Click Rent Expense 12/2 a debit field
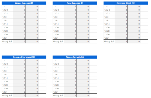This screenshot has width=151, height=98. tap(70, 10)
